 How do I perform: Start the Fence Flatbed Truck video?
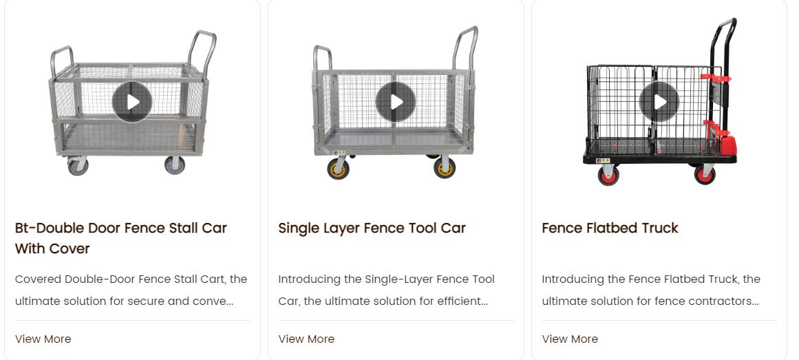tap(659, 102)
